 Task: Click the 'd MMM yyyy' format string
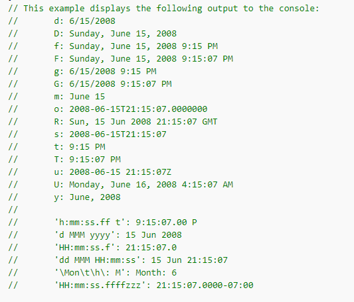coord(83,235)
